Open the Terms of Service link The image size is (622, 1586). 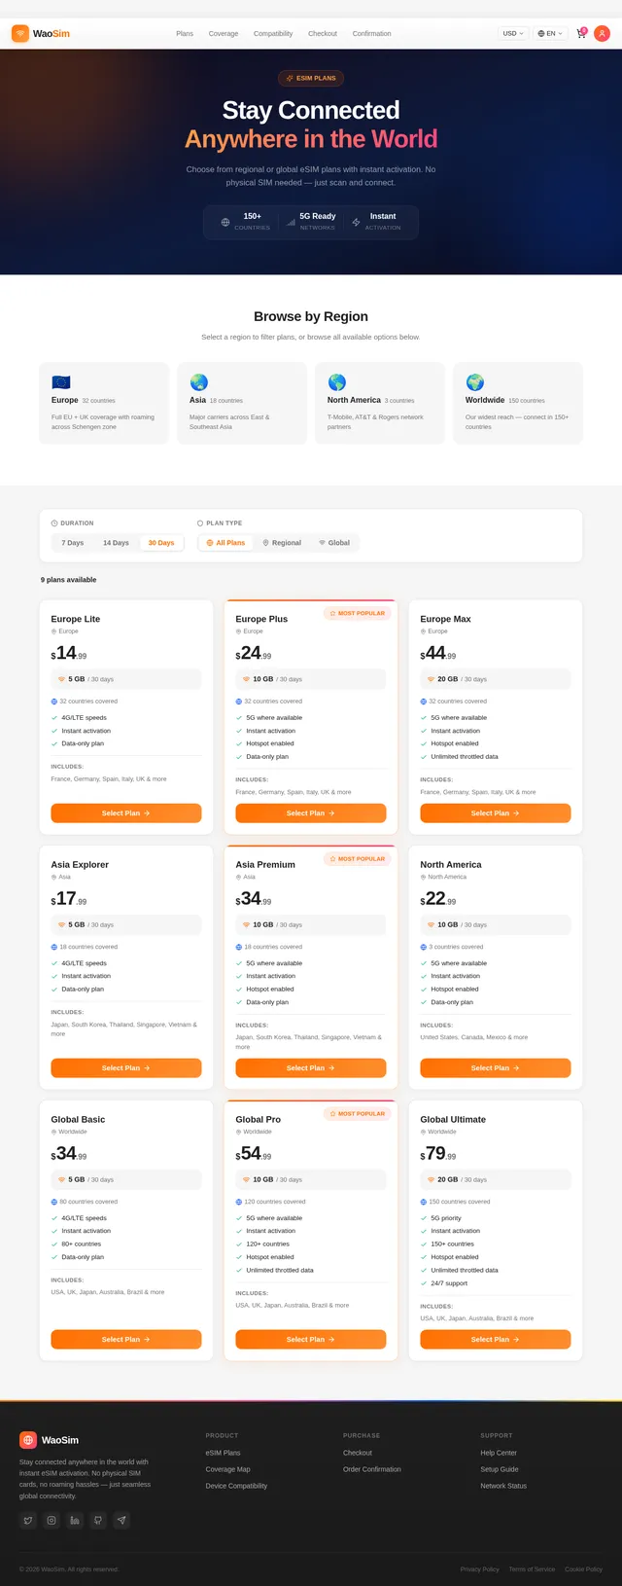pos(532,1569)
